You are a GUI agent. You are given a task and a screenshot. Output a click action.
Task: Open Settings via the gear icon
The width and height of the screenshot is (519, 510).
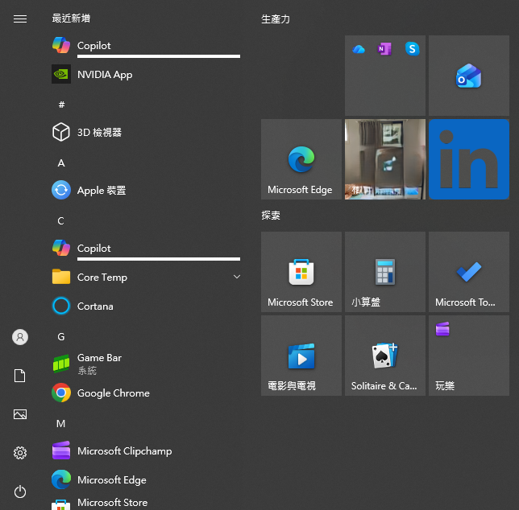click(x=20, y=453)
